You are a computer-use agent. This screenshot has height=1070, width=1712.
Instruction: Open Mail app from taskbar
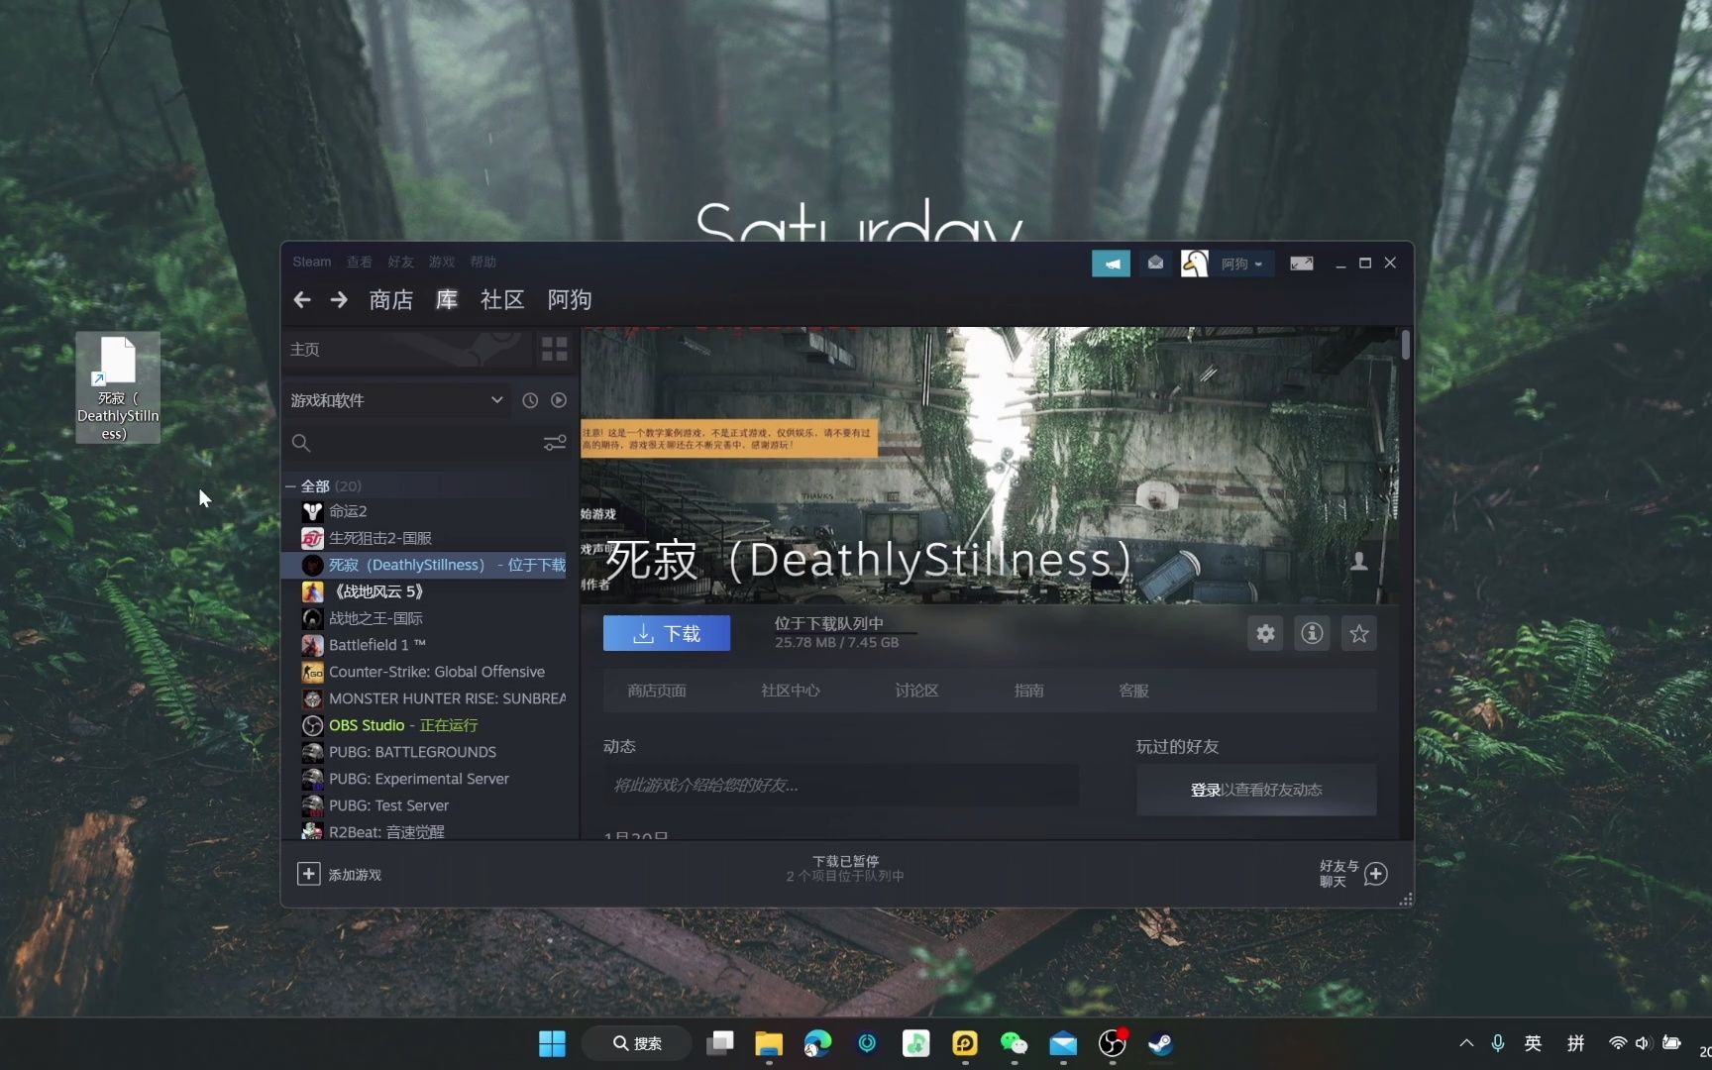[x=1063, y=1043]
